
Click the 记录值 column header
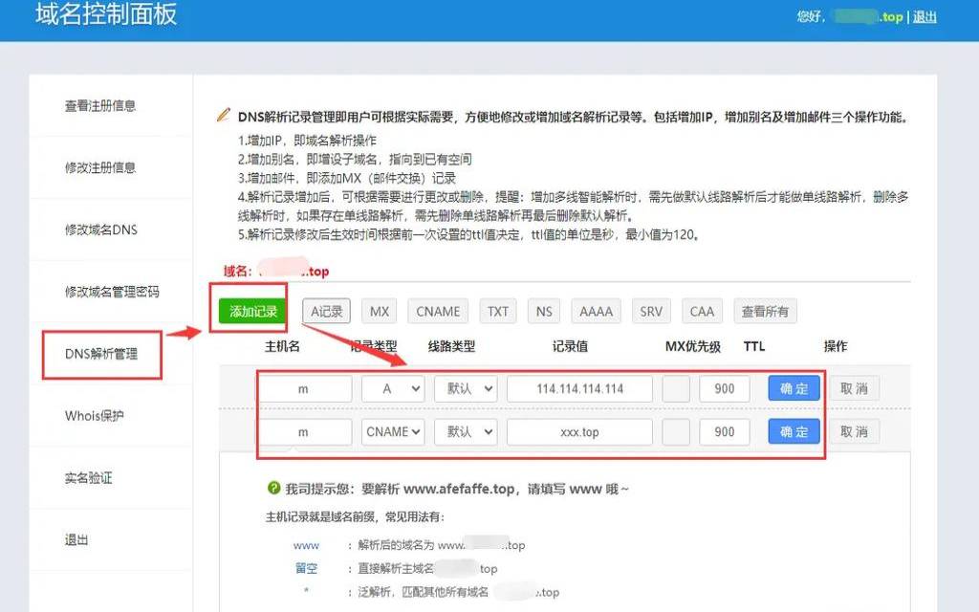[x=570, y=346]
